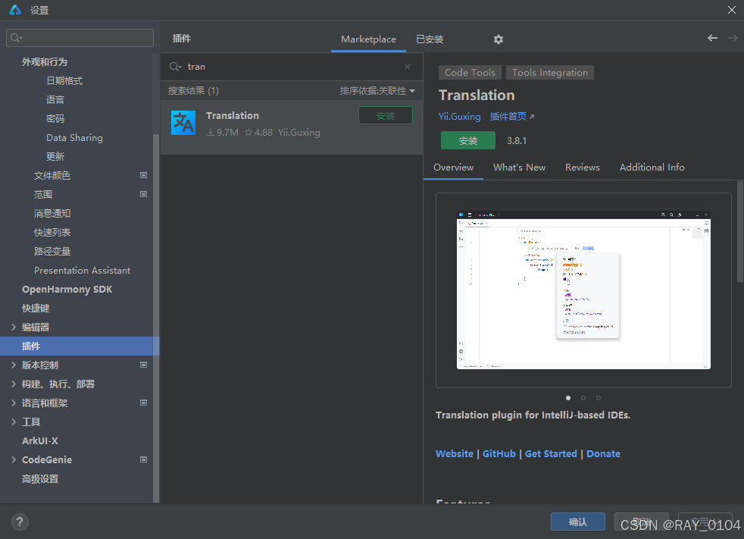Expand the 语言和框架 tree node
Screen dimensions: 744x539
(14, 403)
